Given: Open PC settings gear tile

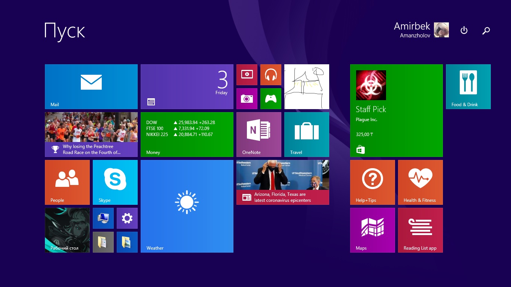Looking at the screenshot, I should pos(127,218).
